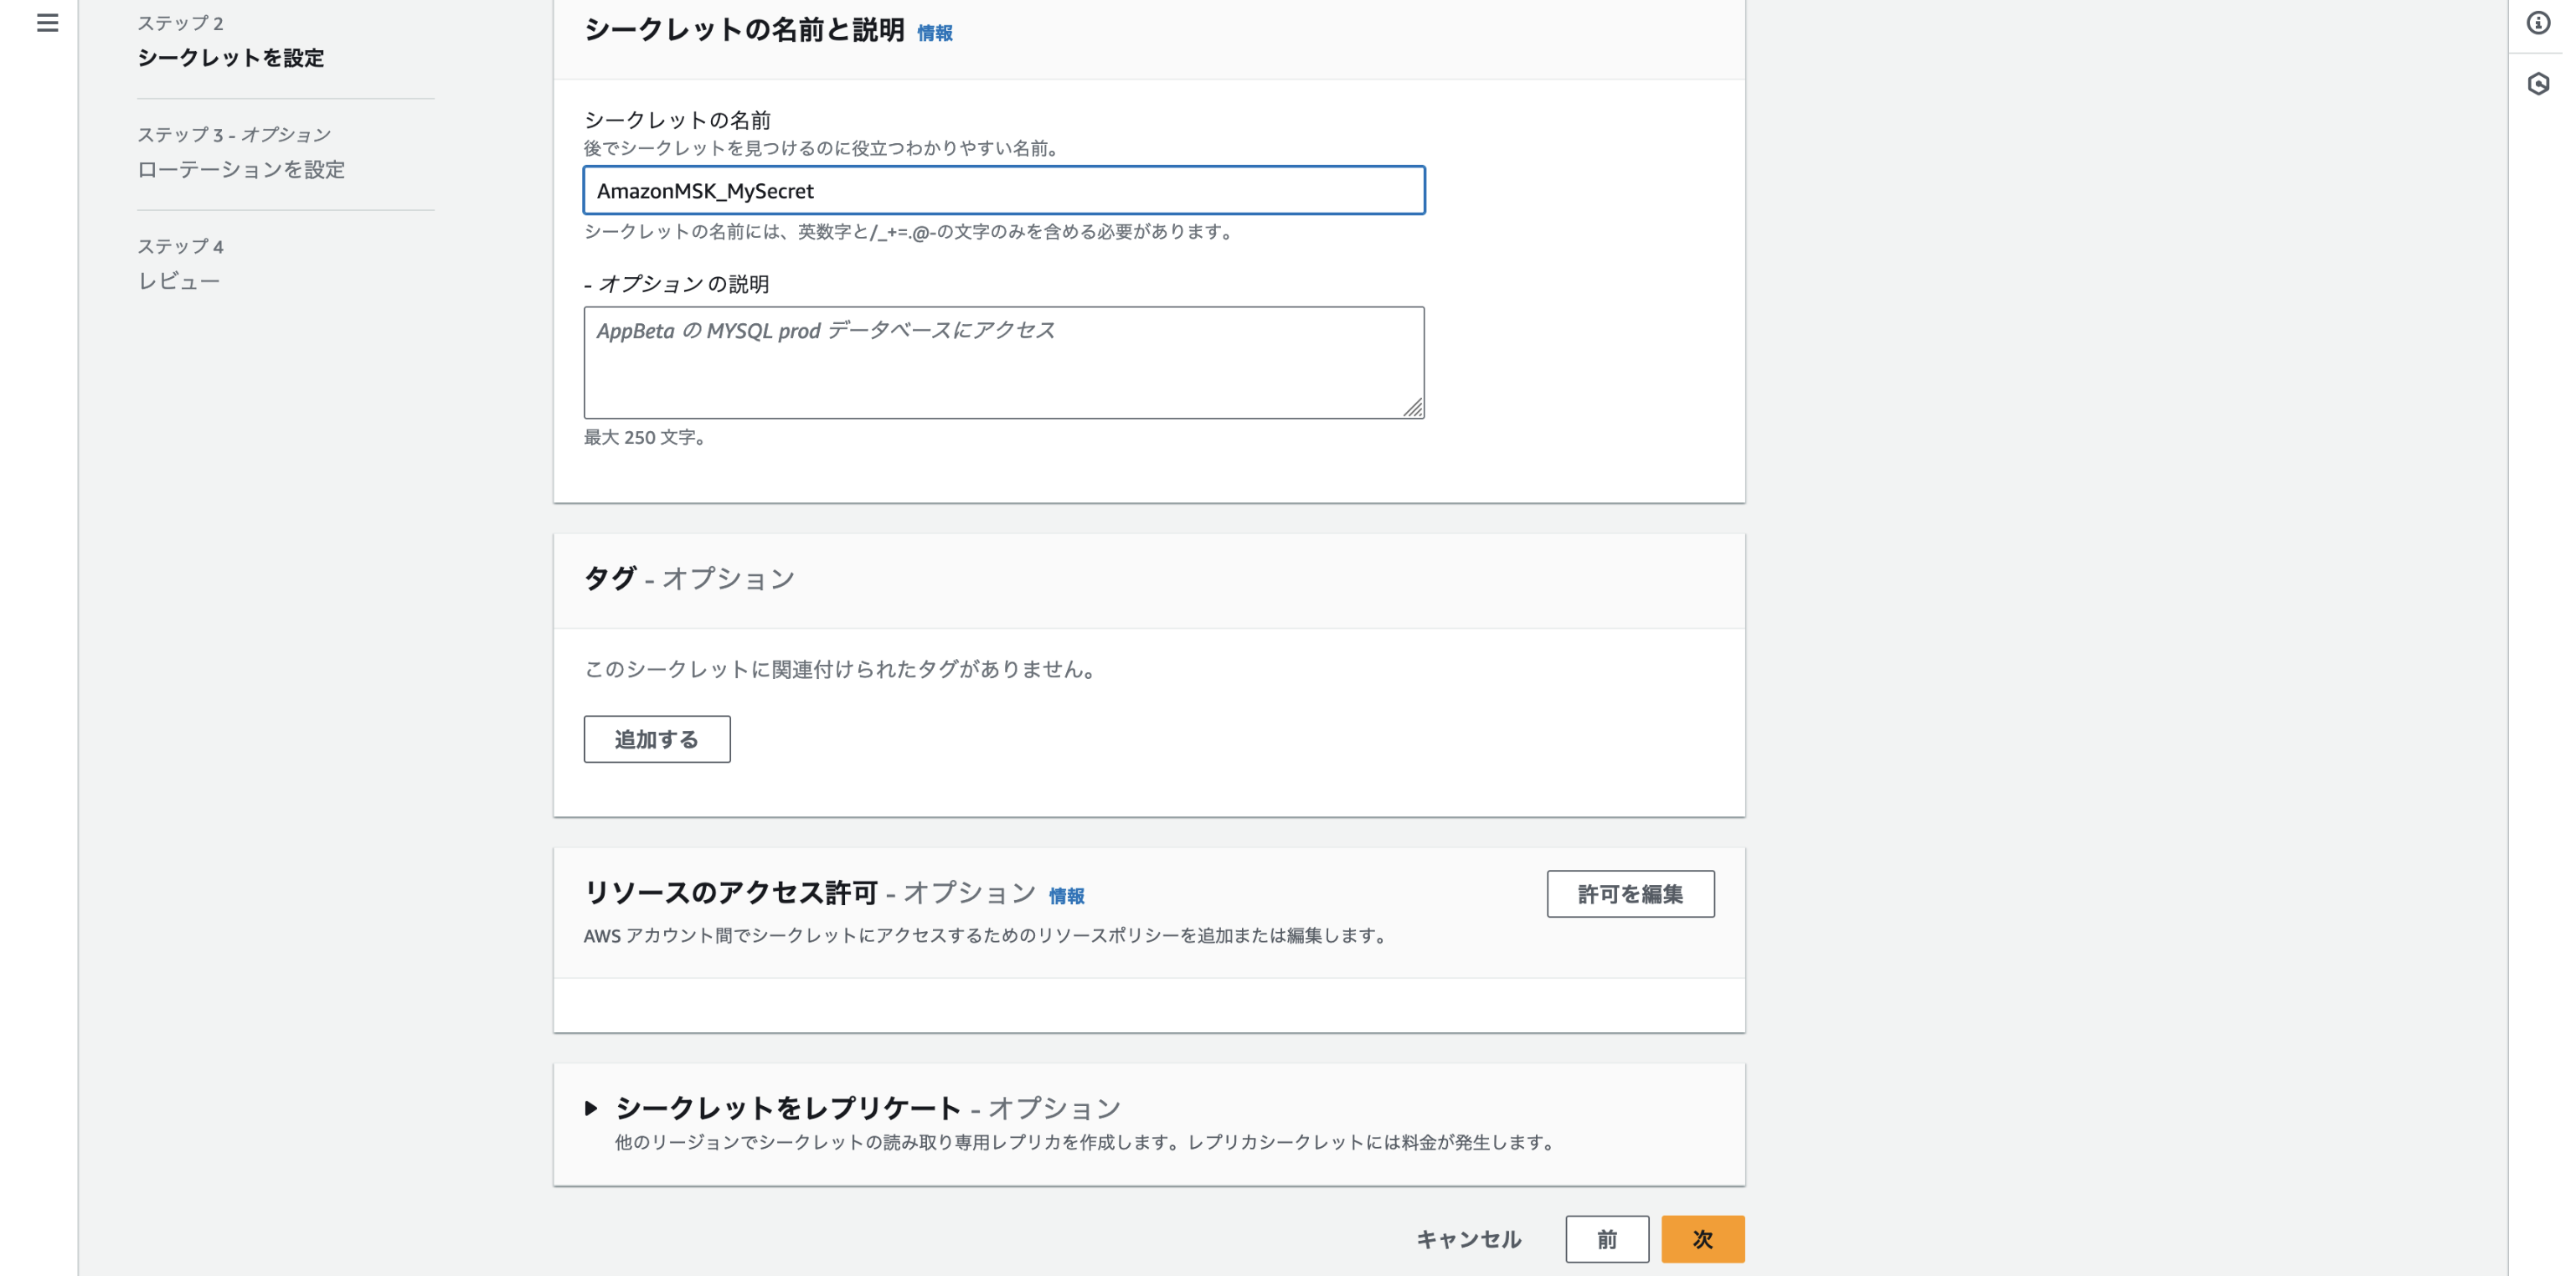Image resolution: width=2576 pixels, height=1276 pixels.
Task: Open 情報 link beside リソースのアクセス許可
Action: (x=1065, y=896)
